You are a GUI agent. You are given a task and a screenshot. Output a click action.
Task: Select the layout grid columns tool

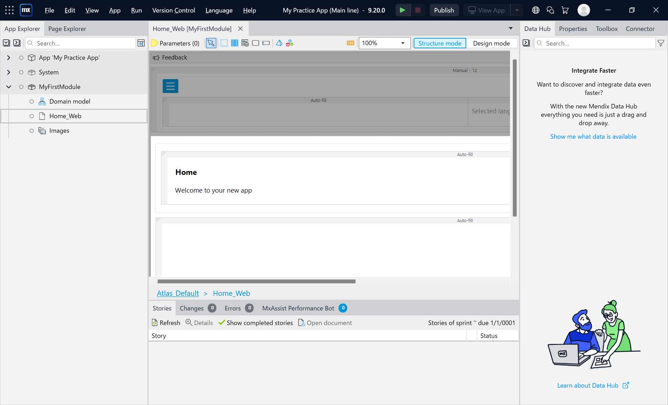[235, 43]
